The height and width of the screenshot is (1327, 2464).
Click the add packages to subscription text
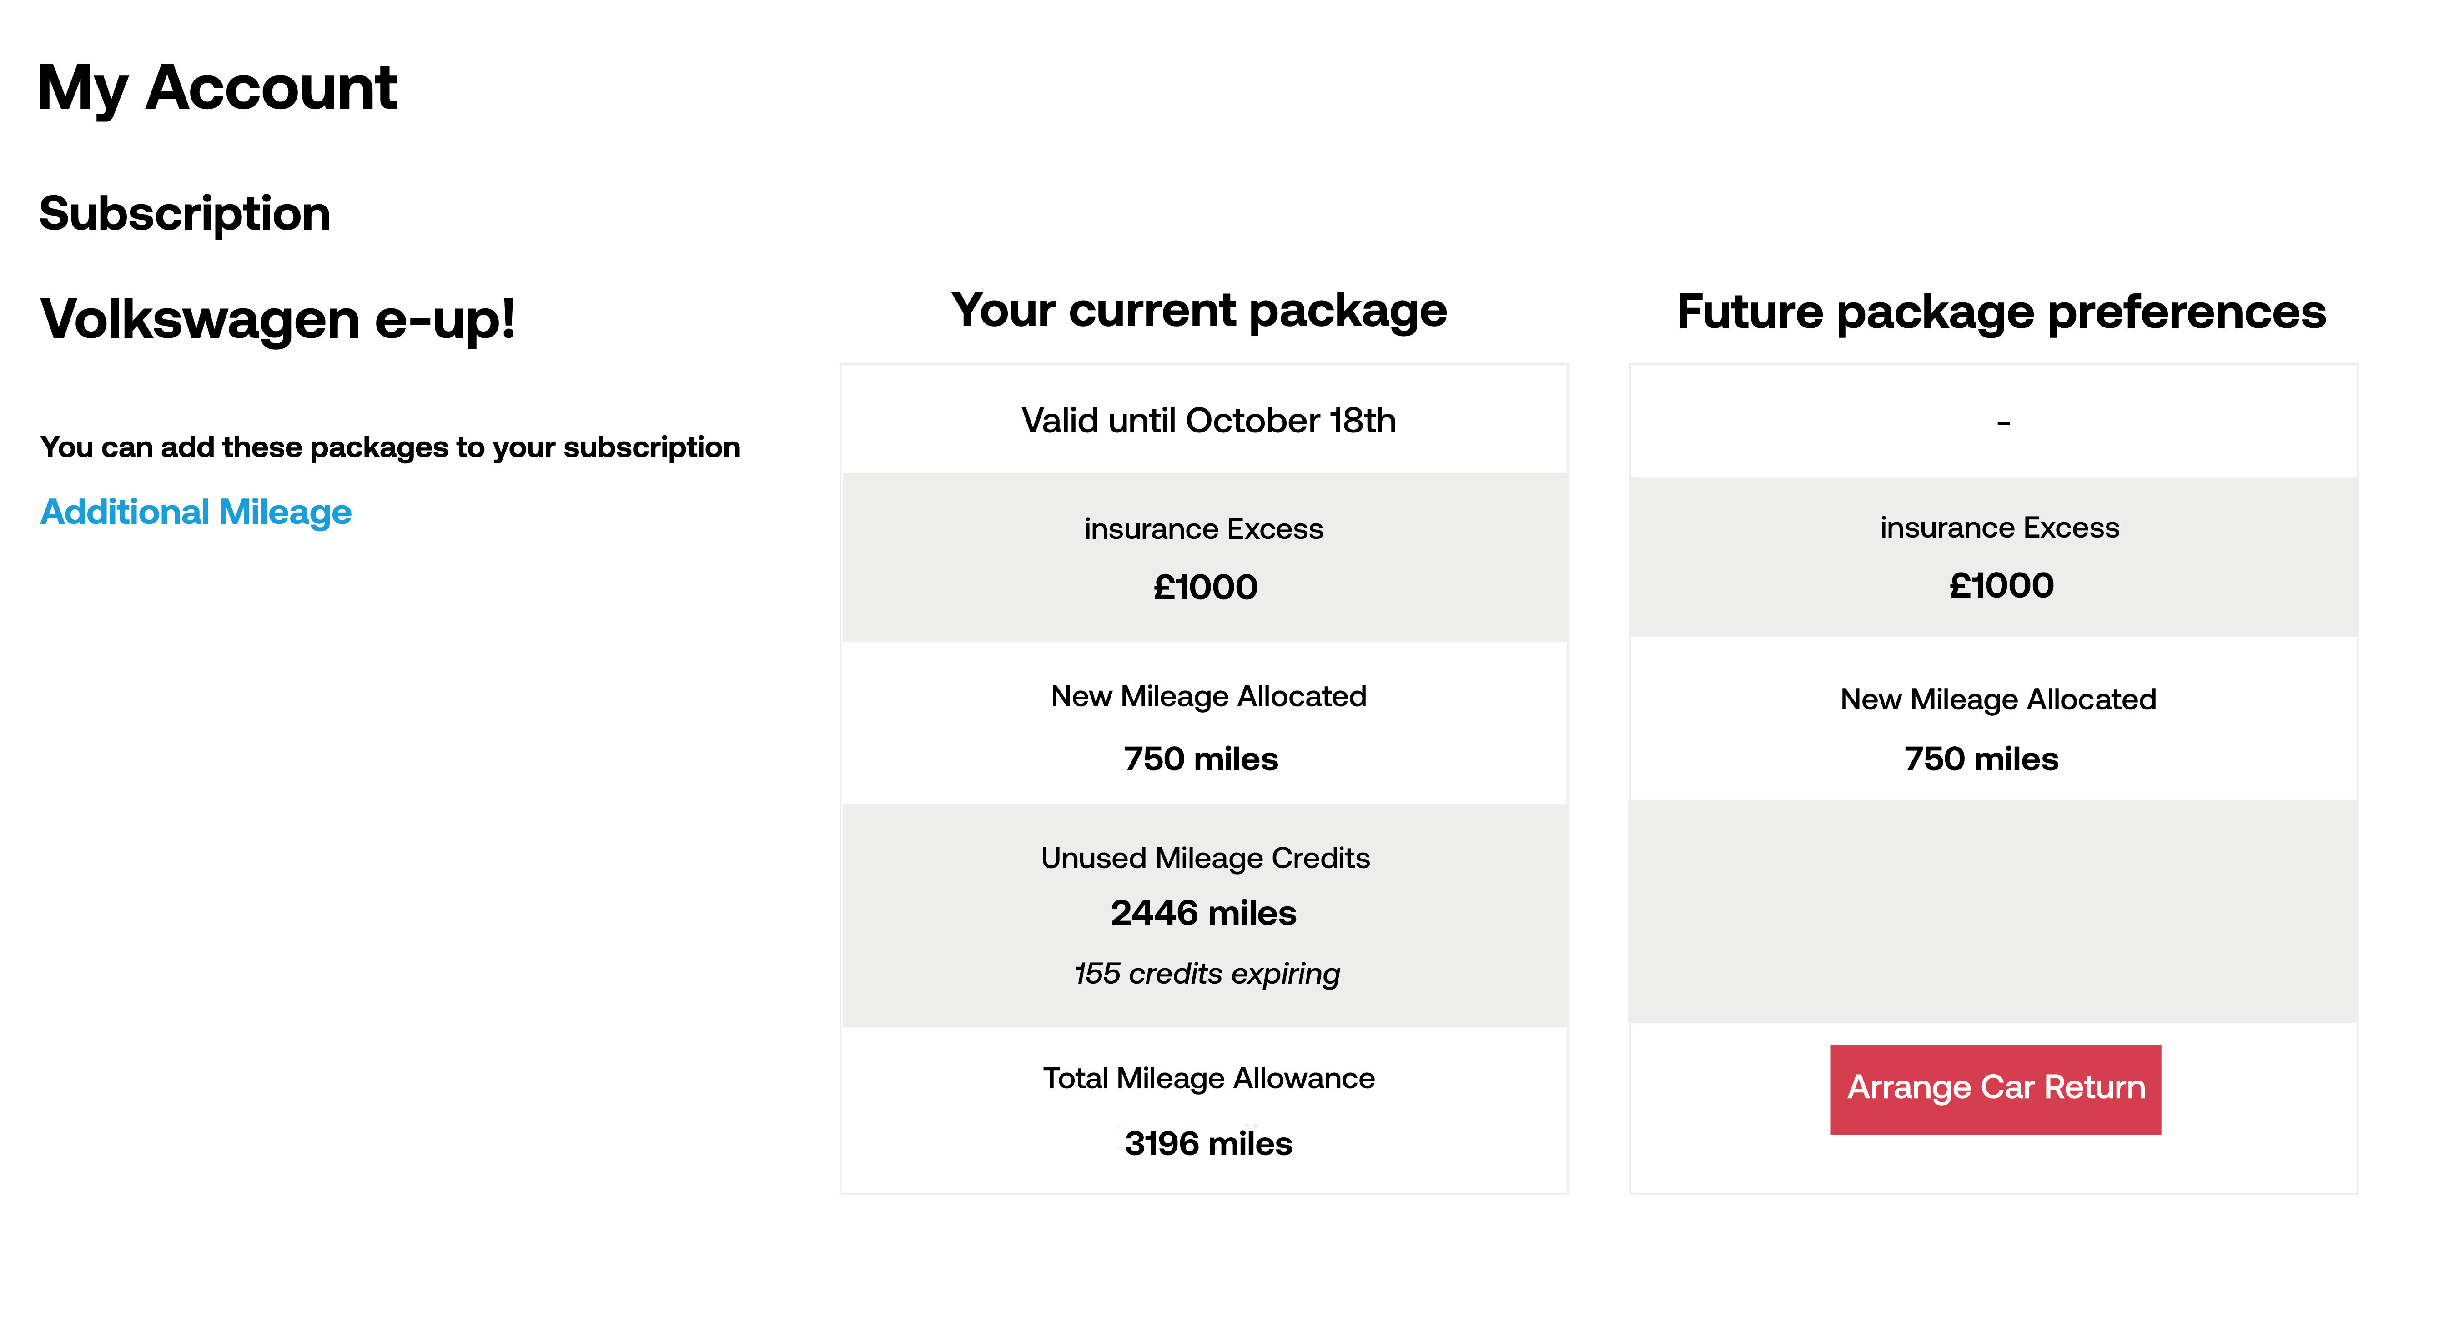tap(390, 447)
